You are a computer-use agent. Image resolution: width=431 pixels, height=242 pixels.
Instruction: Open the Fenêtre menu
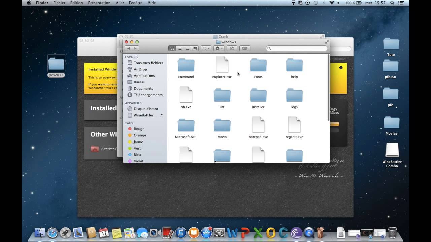(136, 3)
